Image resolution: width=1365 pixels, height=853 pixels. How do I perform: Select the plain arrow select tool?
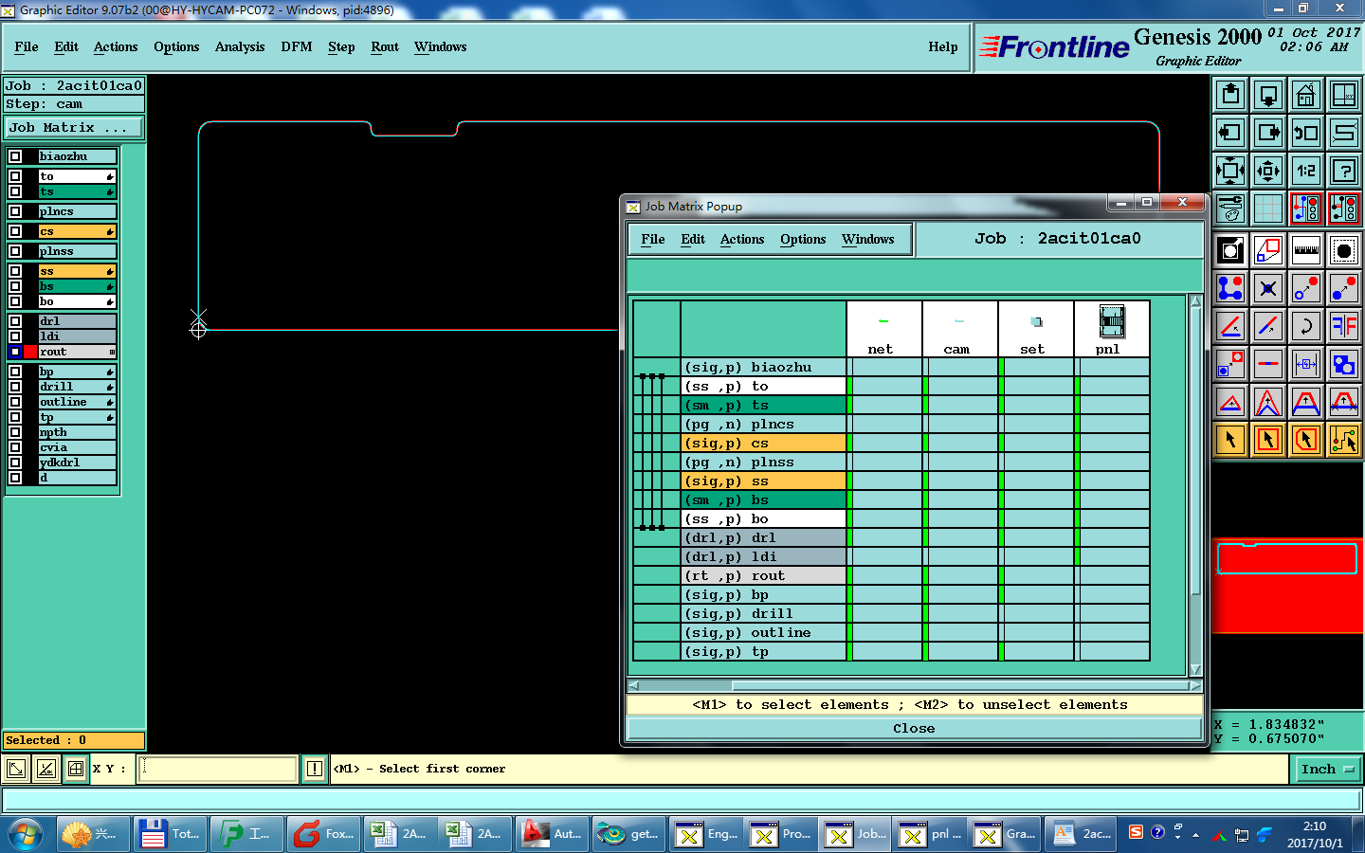(1230, 440)
